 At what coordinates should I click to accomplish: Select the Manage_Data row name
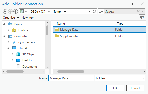pos(69,30)
